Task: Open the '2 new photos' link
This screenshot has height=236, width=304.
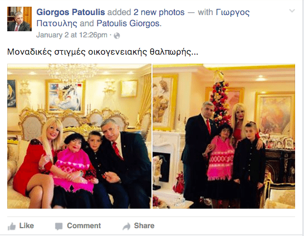Action: (159, 12)
